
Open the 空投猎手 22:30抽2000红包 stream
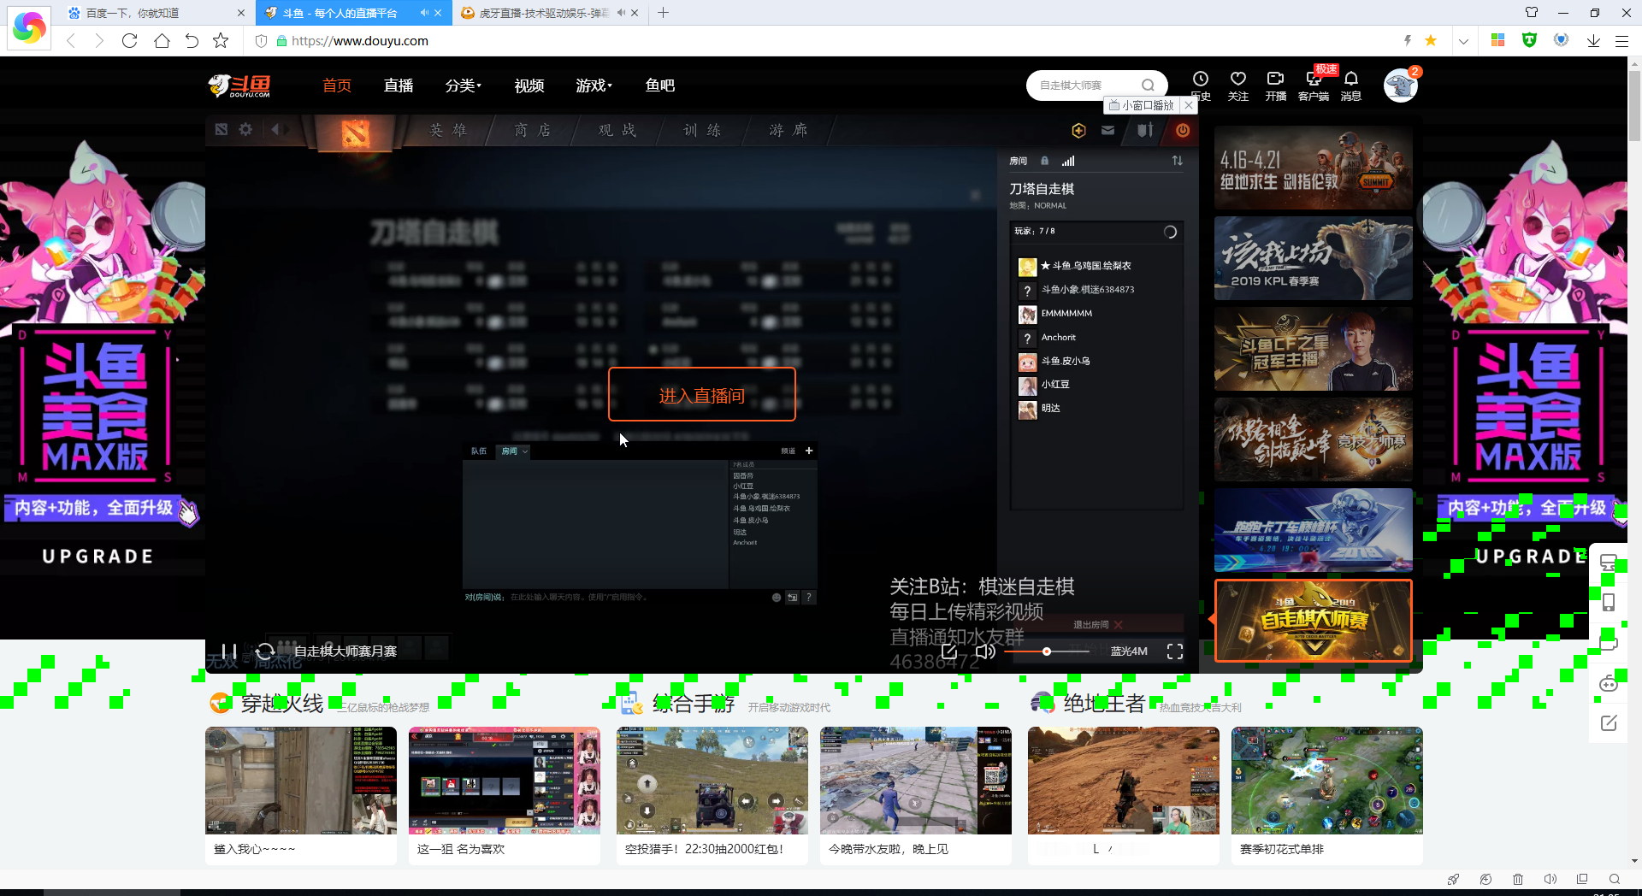712,795
